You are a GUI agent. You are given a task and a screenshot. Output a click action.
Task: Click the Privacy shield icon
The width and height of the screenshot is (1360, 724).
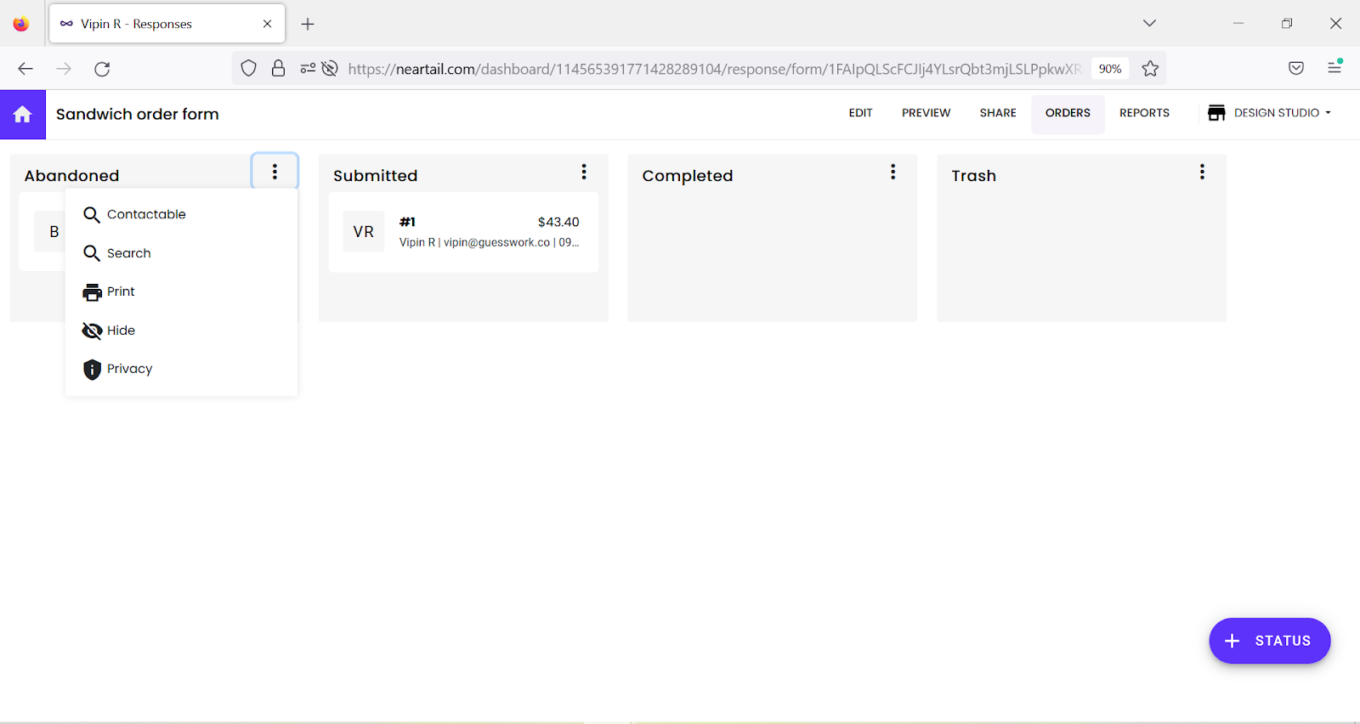coord(92,370)
